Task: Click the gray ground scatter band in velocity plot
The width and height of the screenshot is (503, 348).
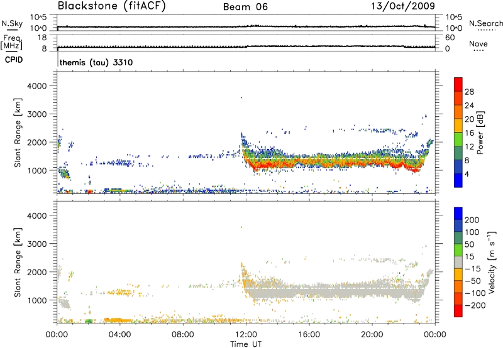Action: [x=334, y=291]
